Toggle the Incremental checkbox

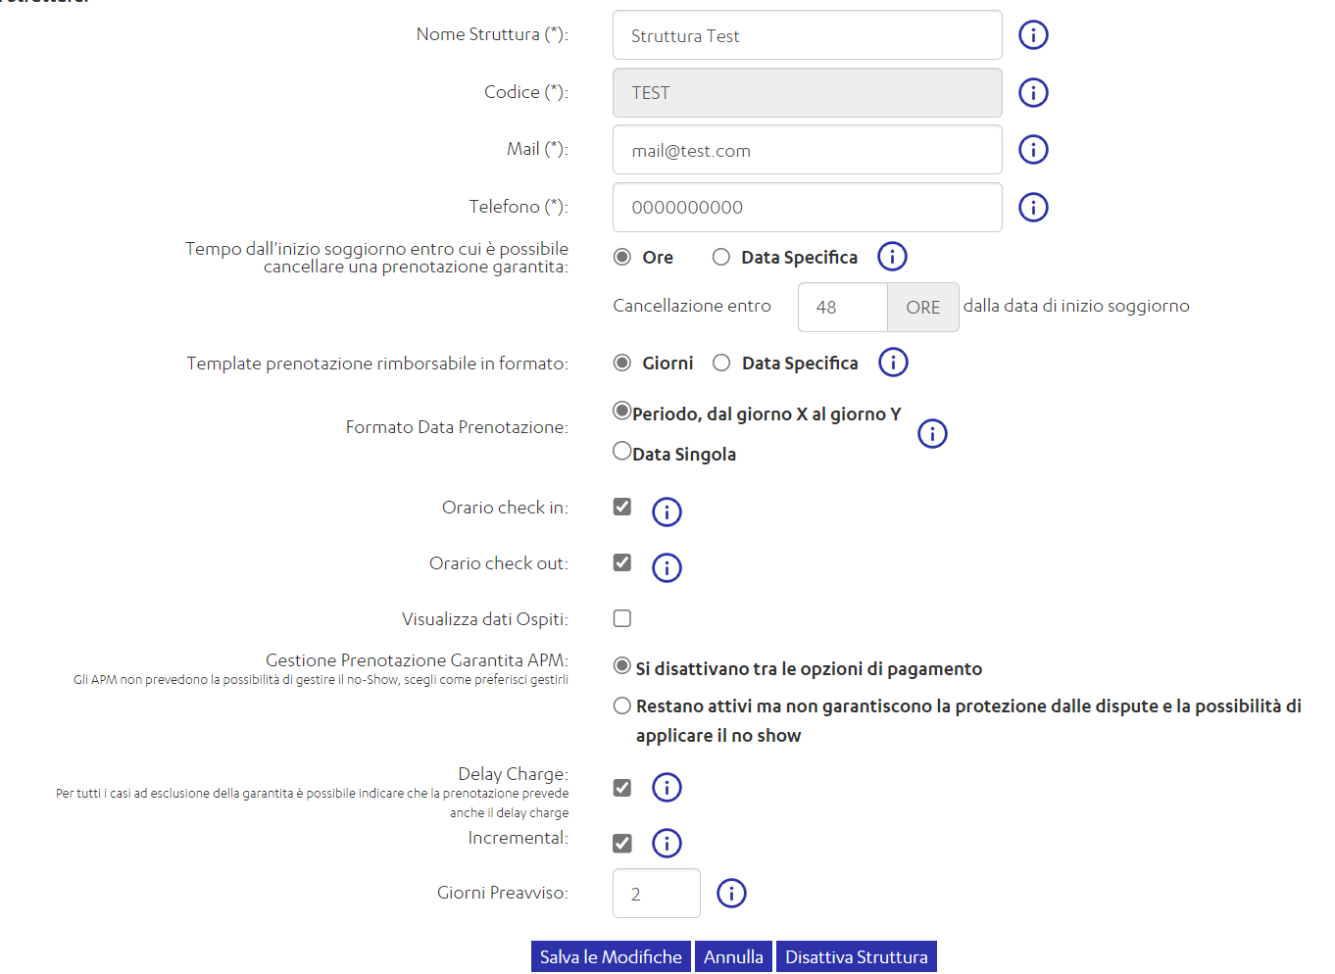click(x=622, y=843)
